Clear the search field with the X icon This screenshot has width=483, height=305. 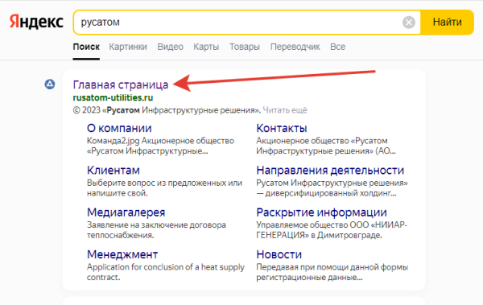tap(409, 23)
